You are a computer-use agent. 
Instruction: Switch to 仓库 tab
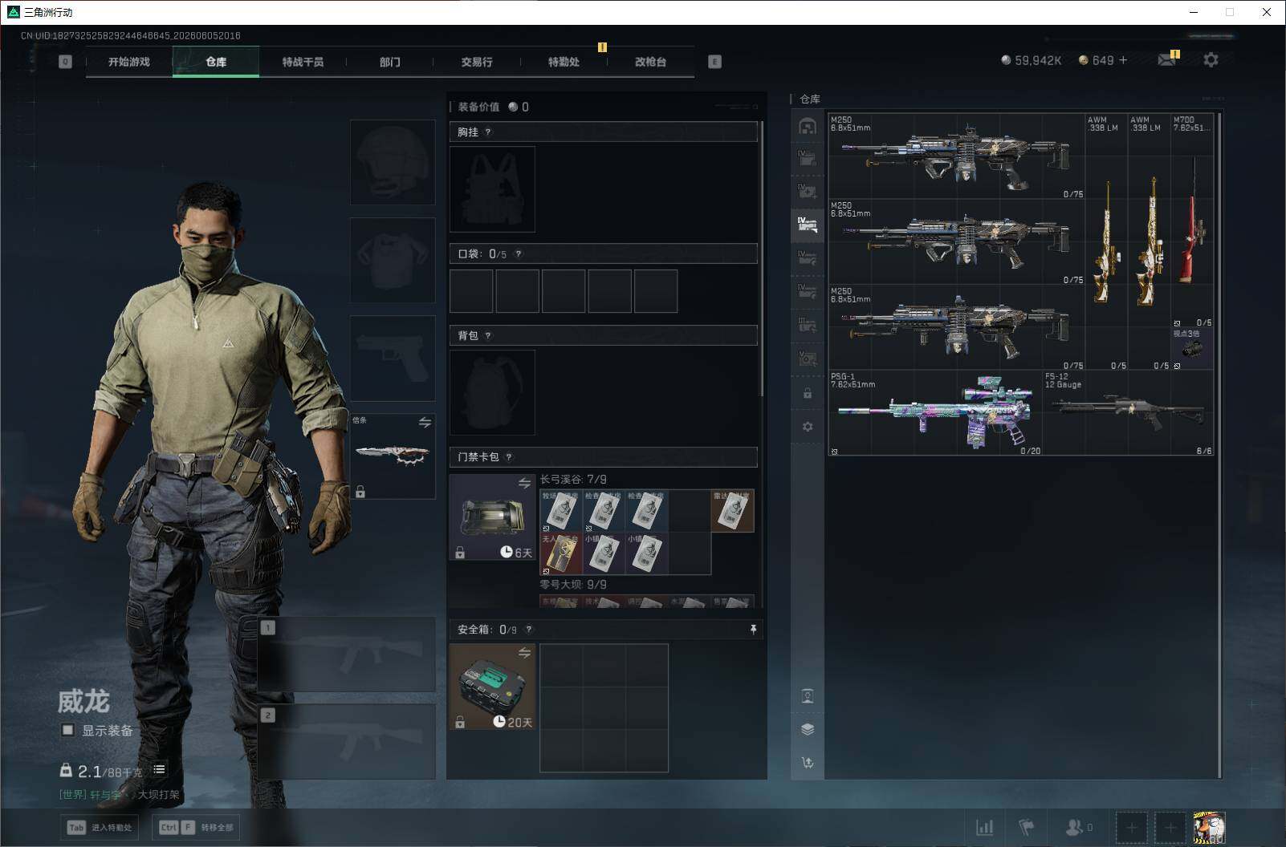(216, 62)
